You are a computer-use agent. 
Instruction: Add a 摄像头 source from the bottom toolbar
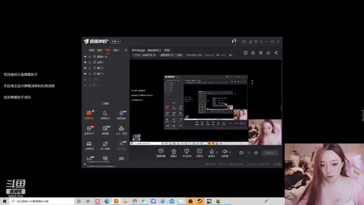(174, 153)
